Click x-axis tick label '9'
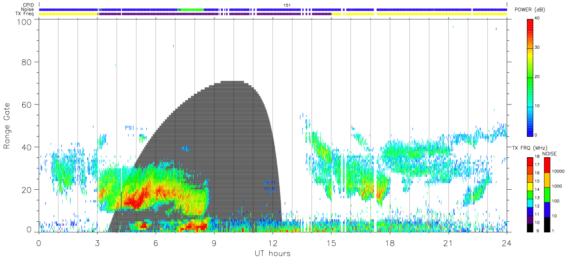This screenshot has width=570, height=263. coord(214,243)
